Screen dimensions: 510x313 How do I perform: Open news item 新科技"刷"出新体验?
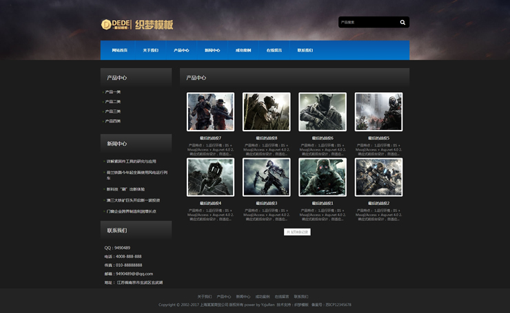point(125,188)
